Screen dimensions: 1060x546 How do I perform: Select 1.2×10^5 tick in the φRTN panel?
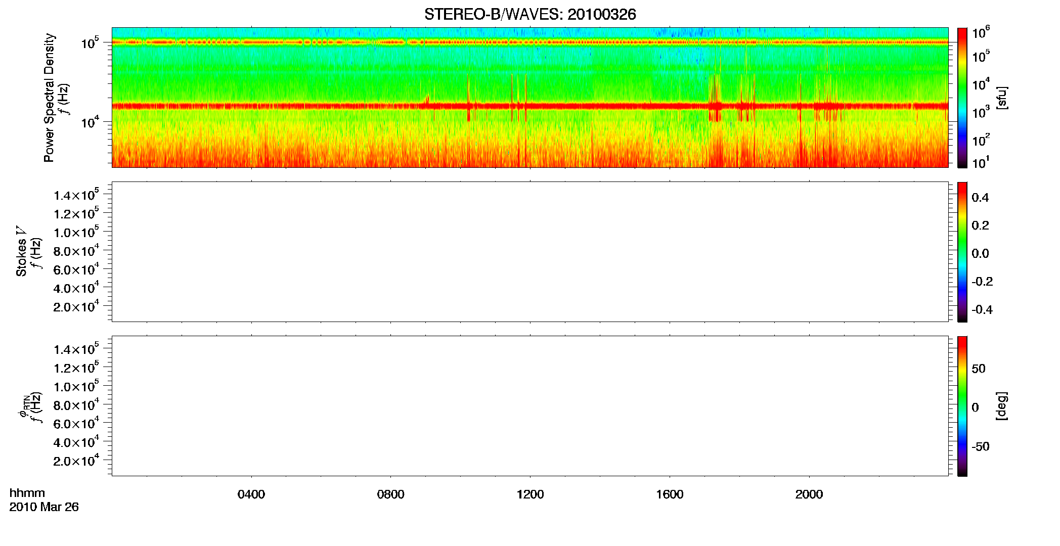click(76, 368)
